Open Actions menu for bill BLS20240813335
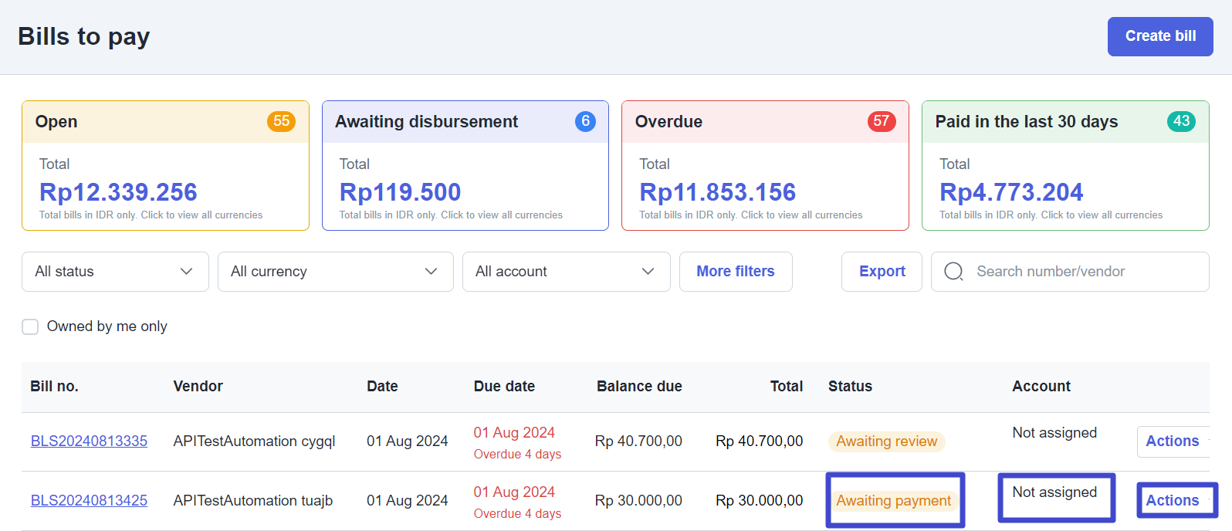Viewport: 1232px width, 531px height. coord(1172,441)
